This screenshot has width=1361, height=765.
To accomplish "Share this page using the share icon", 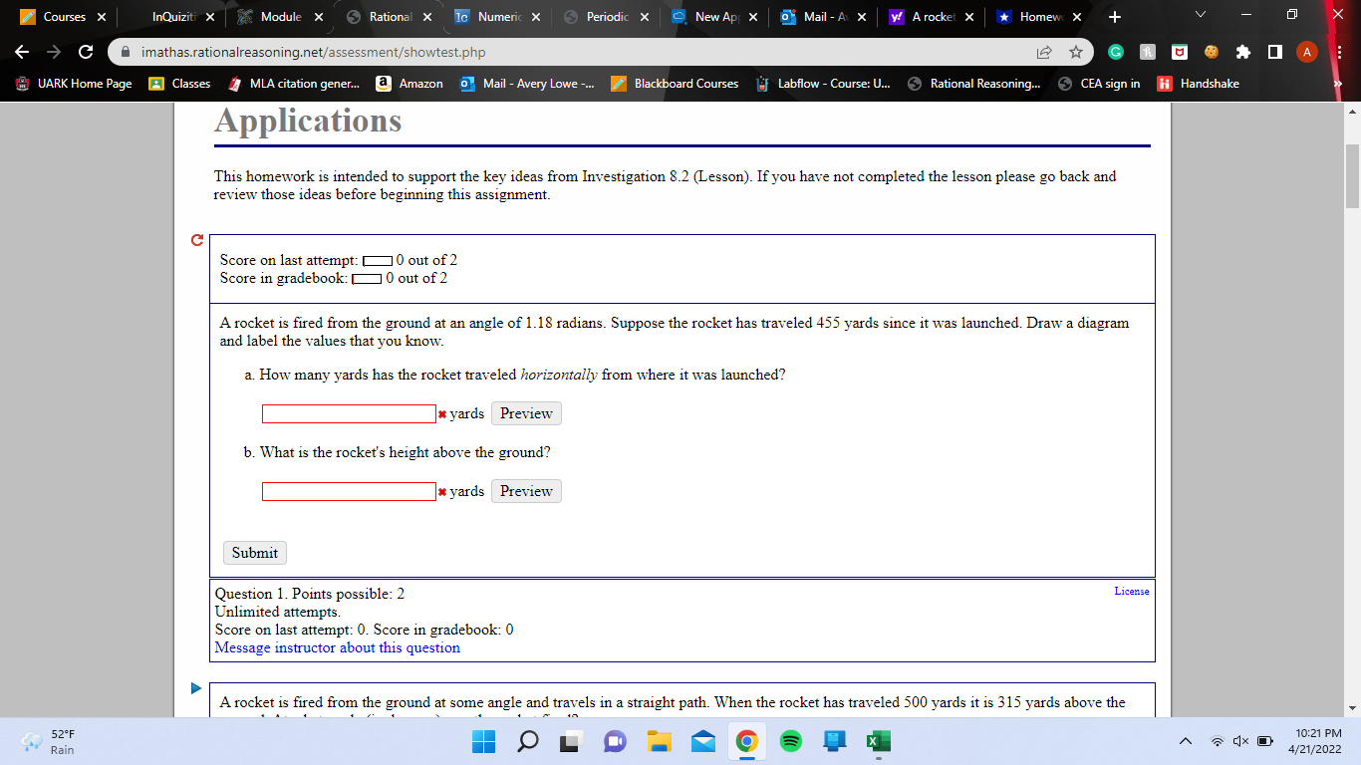I will [1044, 52].
